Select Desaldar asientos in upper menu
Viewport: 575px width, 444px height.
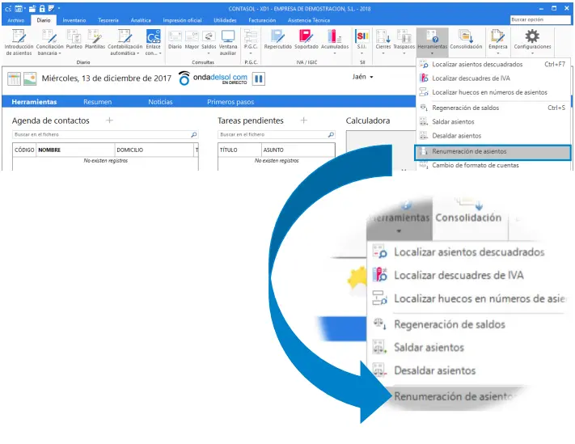tap(493, 136)
